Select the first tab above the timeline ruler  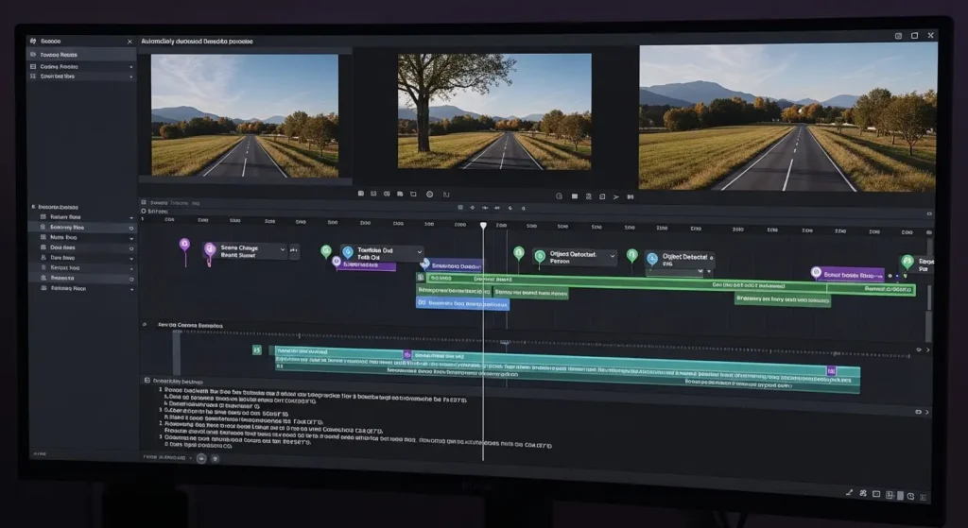pos(158,202)
